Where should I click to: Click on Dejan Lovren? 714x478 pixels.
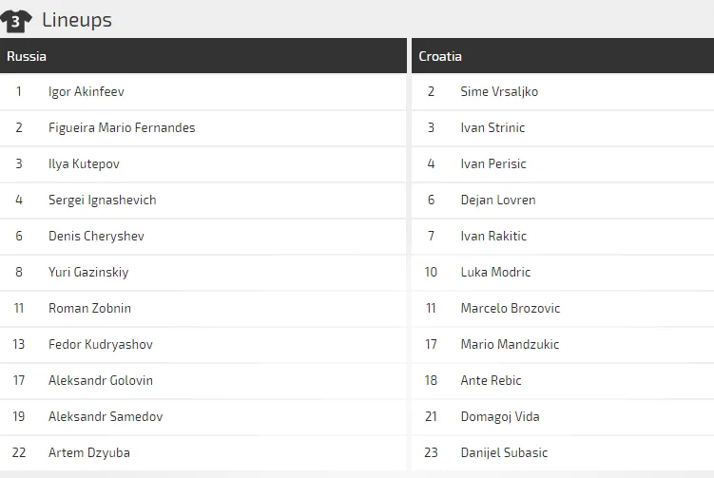(497, 201)
